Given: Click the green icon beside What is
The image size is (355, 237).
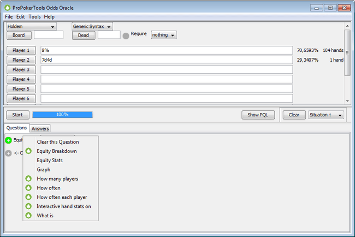Looking at the screenshot, I should click(28, 216).
